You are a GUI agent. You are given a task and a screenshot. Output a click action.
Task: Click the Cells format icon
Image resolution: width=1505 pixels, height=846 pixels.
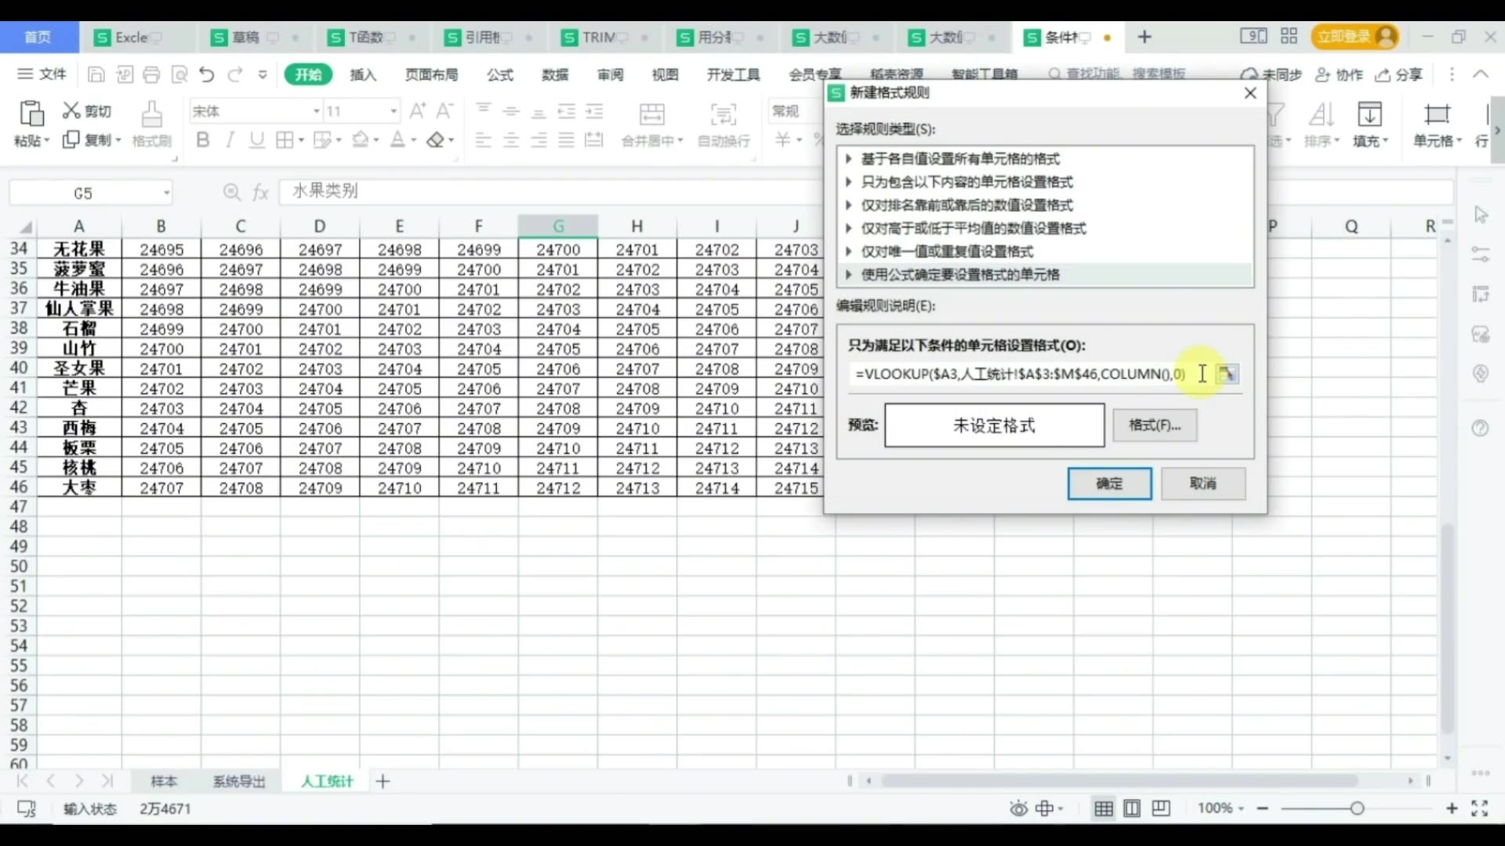[1437, 114]
